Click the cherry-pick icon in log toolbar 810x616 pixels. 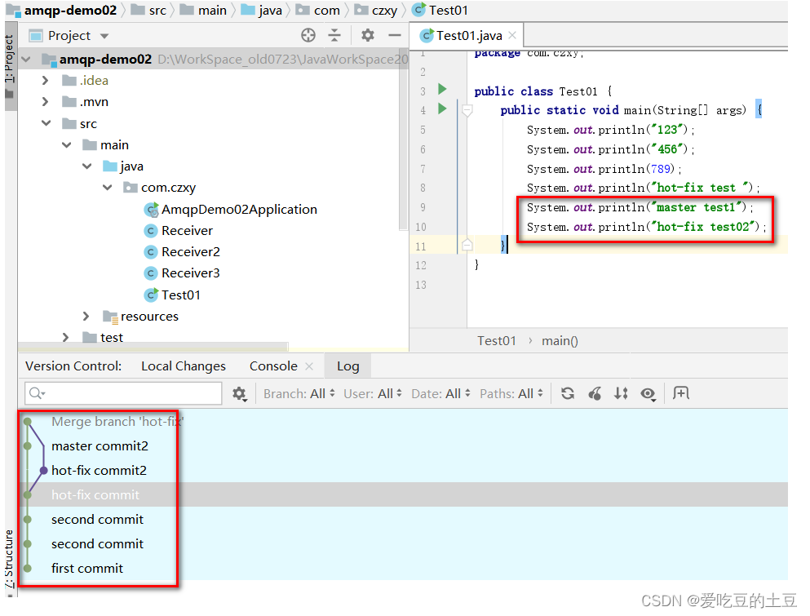pos(595,393)
